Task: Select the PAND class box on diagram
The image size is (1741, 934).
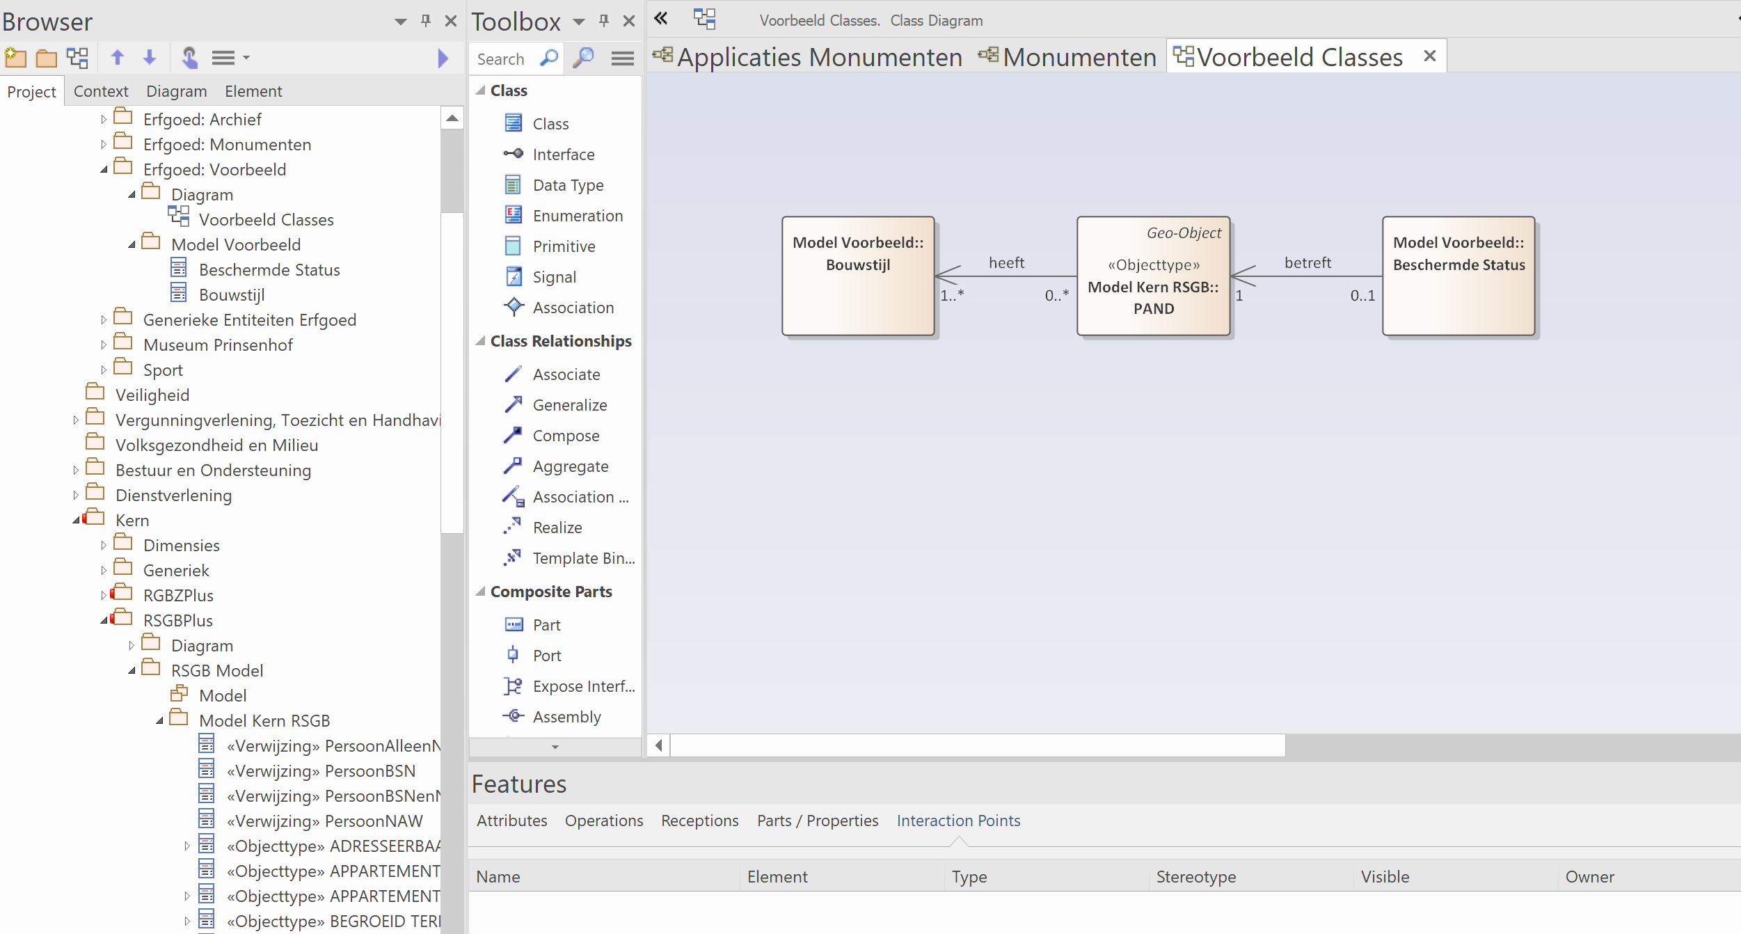Action: coord(1153,276)
